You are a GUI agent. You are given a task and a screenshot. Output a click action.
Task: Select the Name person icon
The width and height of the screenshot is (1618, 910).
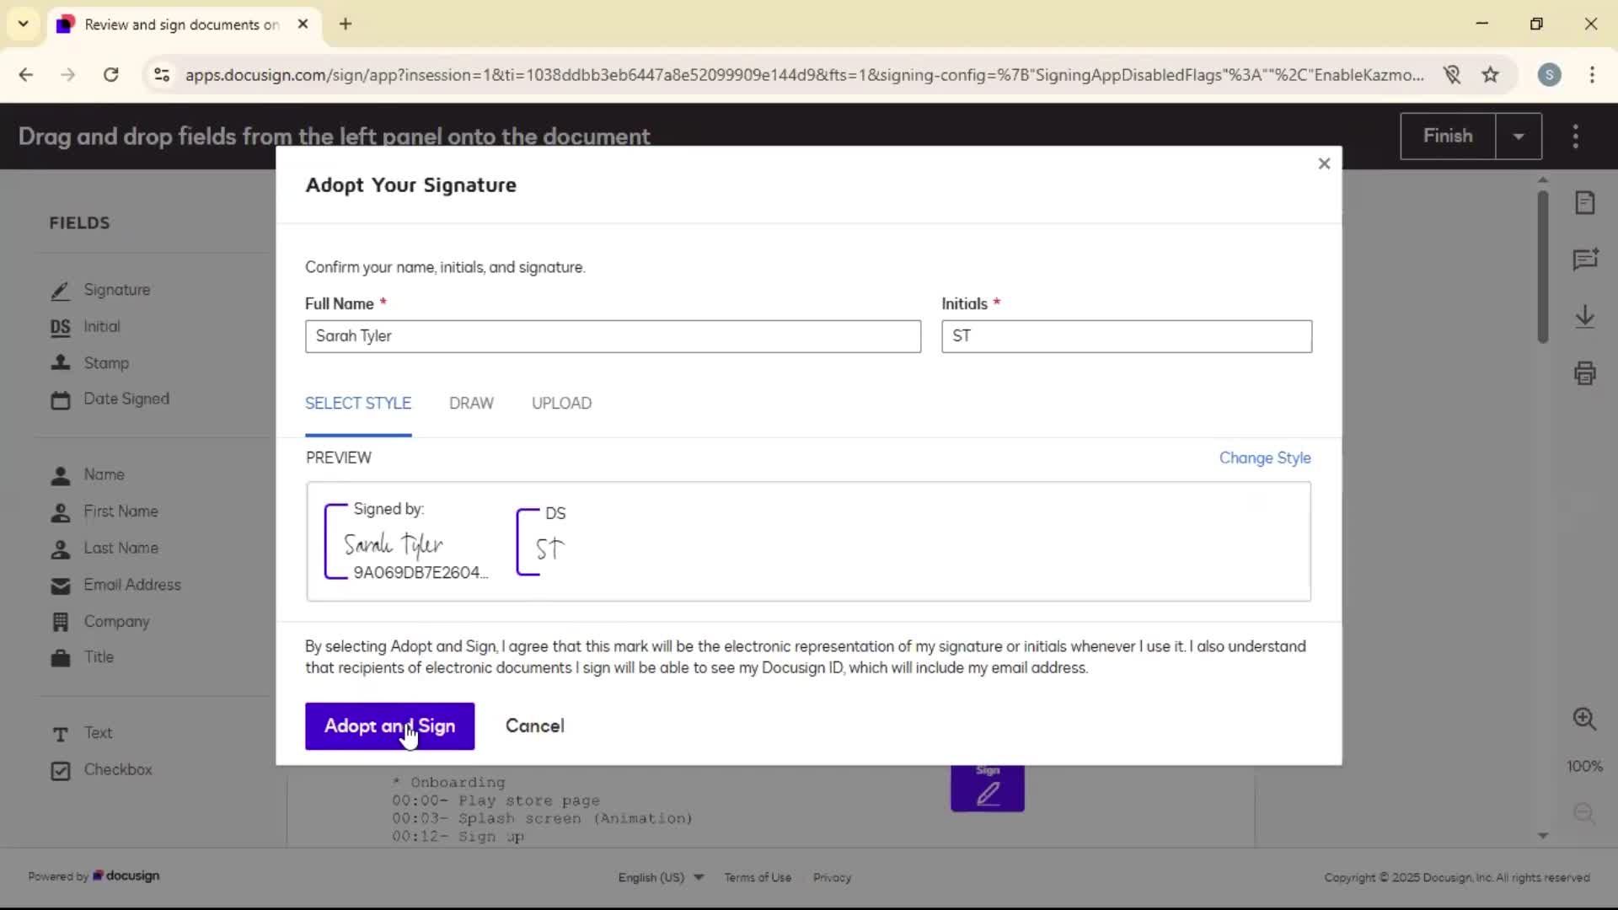[60, 476]
